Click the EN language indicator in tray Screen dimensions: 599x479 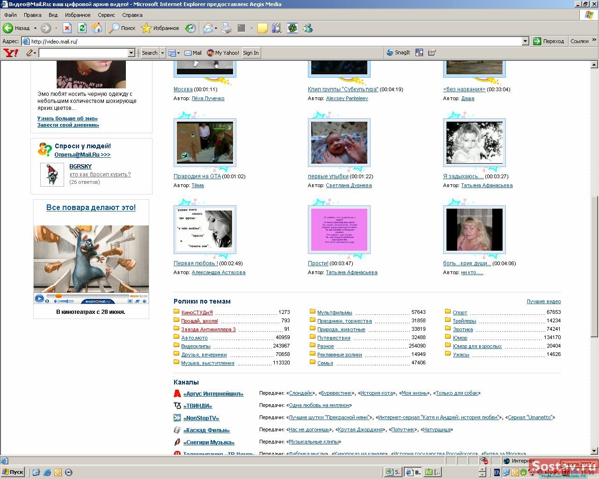click(x=497, y=472)
